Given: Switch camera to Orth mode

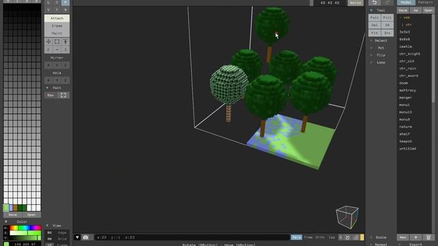Looking at the screenshot, I should click(x=320, y=237).
